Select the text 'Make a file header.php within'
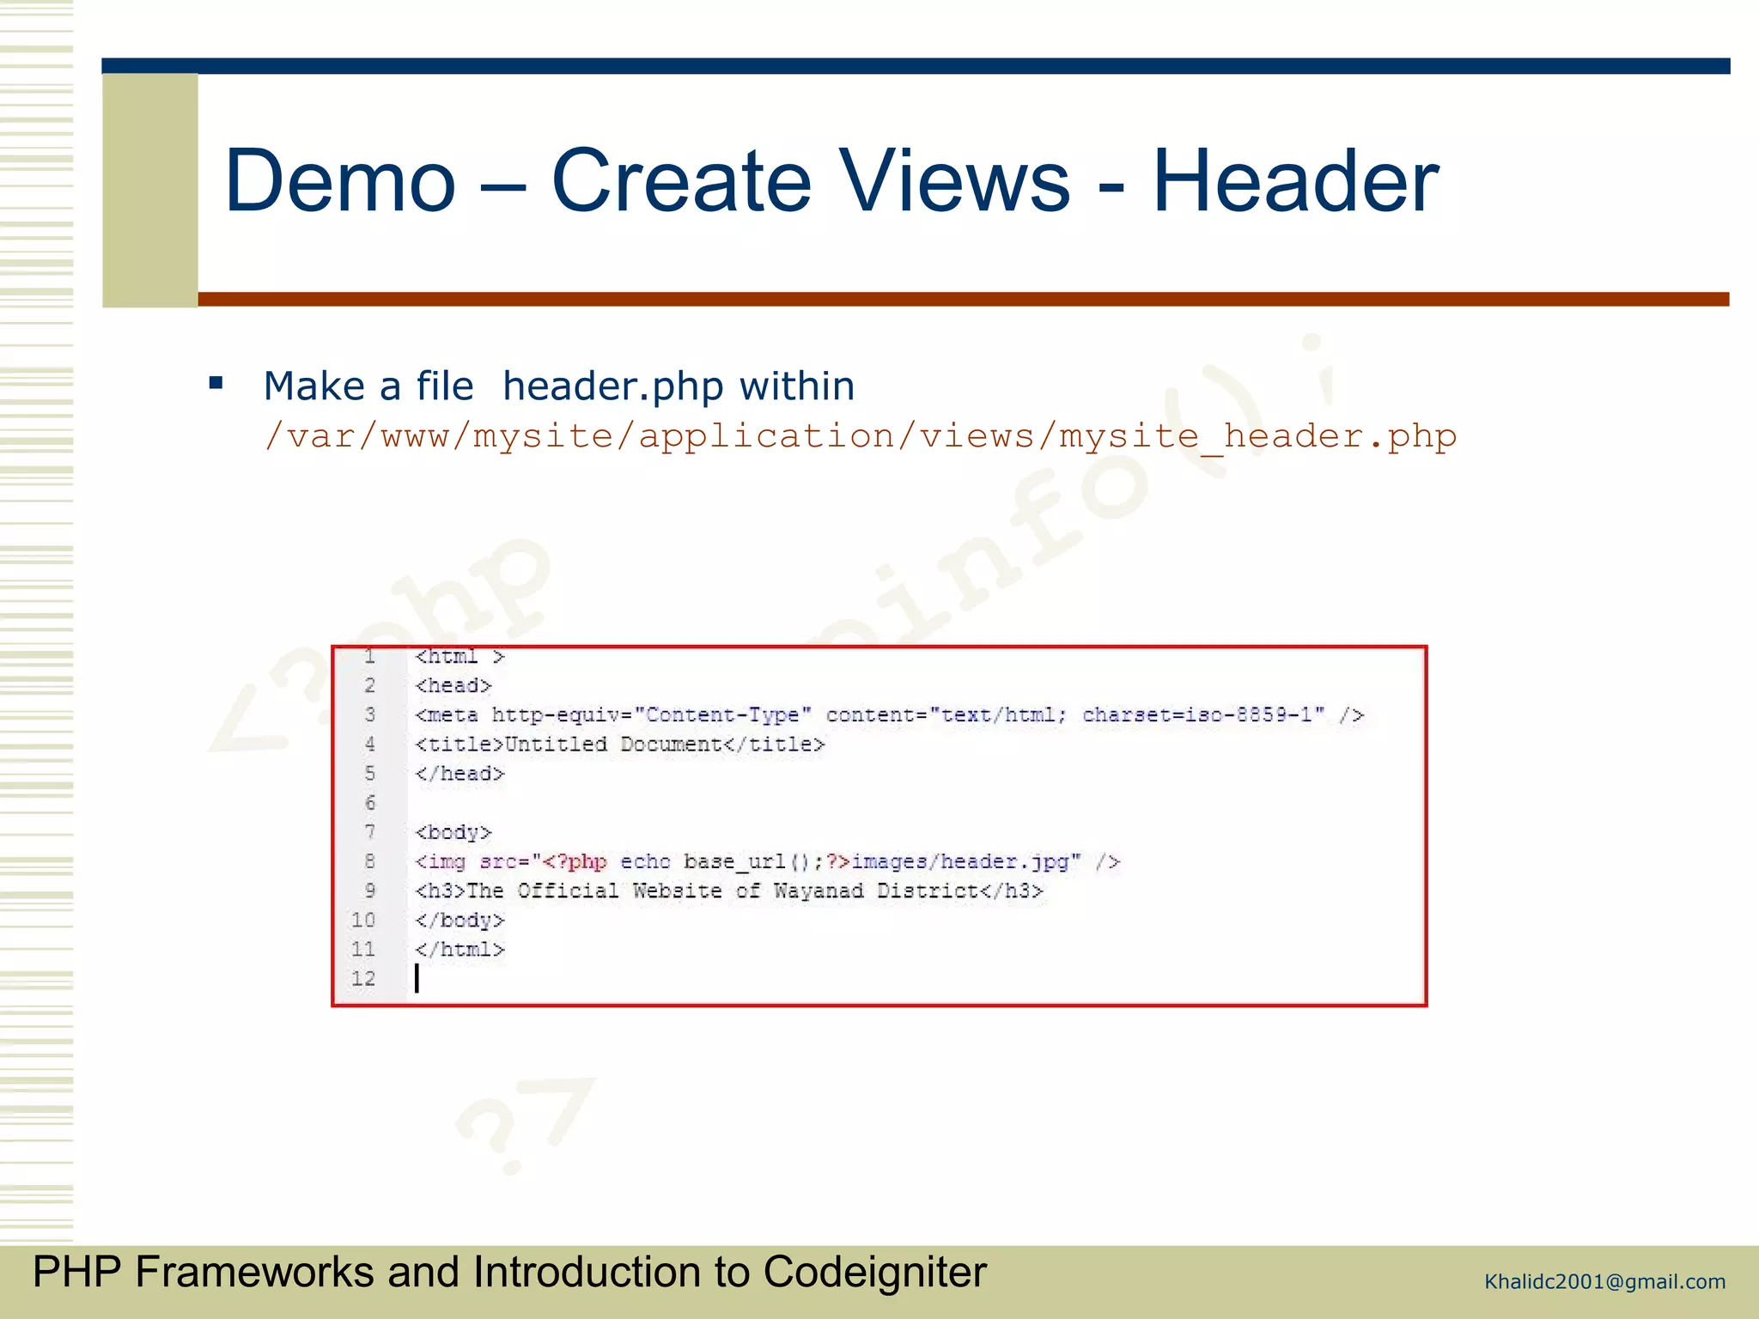1759x1319 pixels. (x=559, y=386)
